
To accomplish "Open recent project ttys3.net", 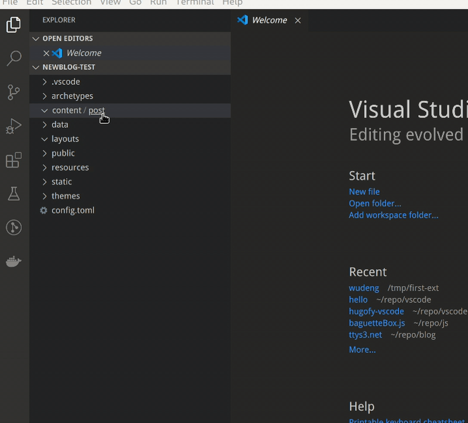I will tap(365, 335).
